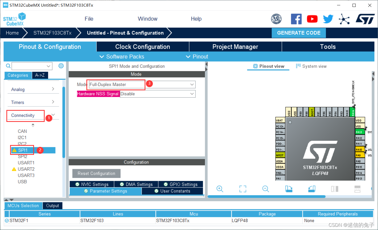Zoom out of the chip pinout

coord(266,189)
